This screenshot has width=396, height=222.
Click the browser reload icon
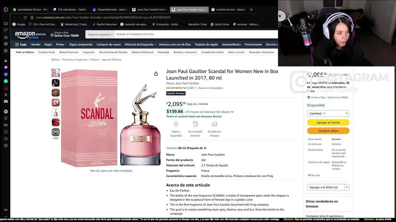pos(25,18)
